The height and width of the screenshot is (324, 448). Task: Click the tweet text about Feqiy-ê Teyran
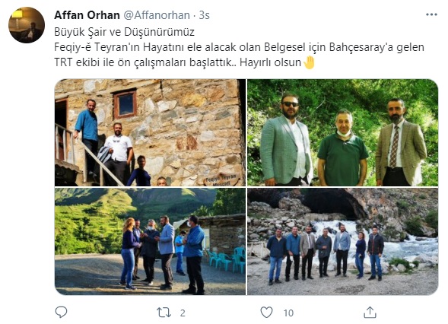click(239, 55)
